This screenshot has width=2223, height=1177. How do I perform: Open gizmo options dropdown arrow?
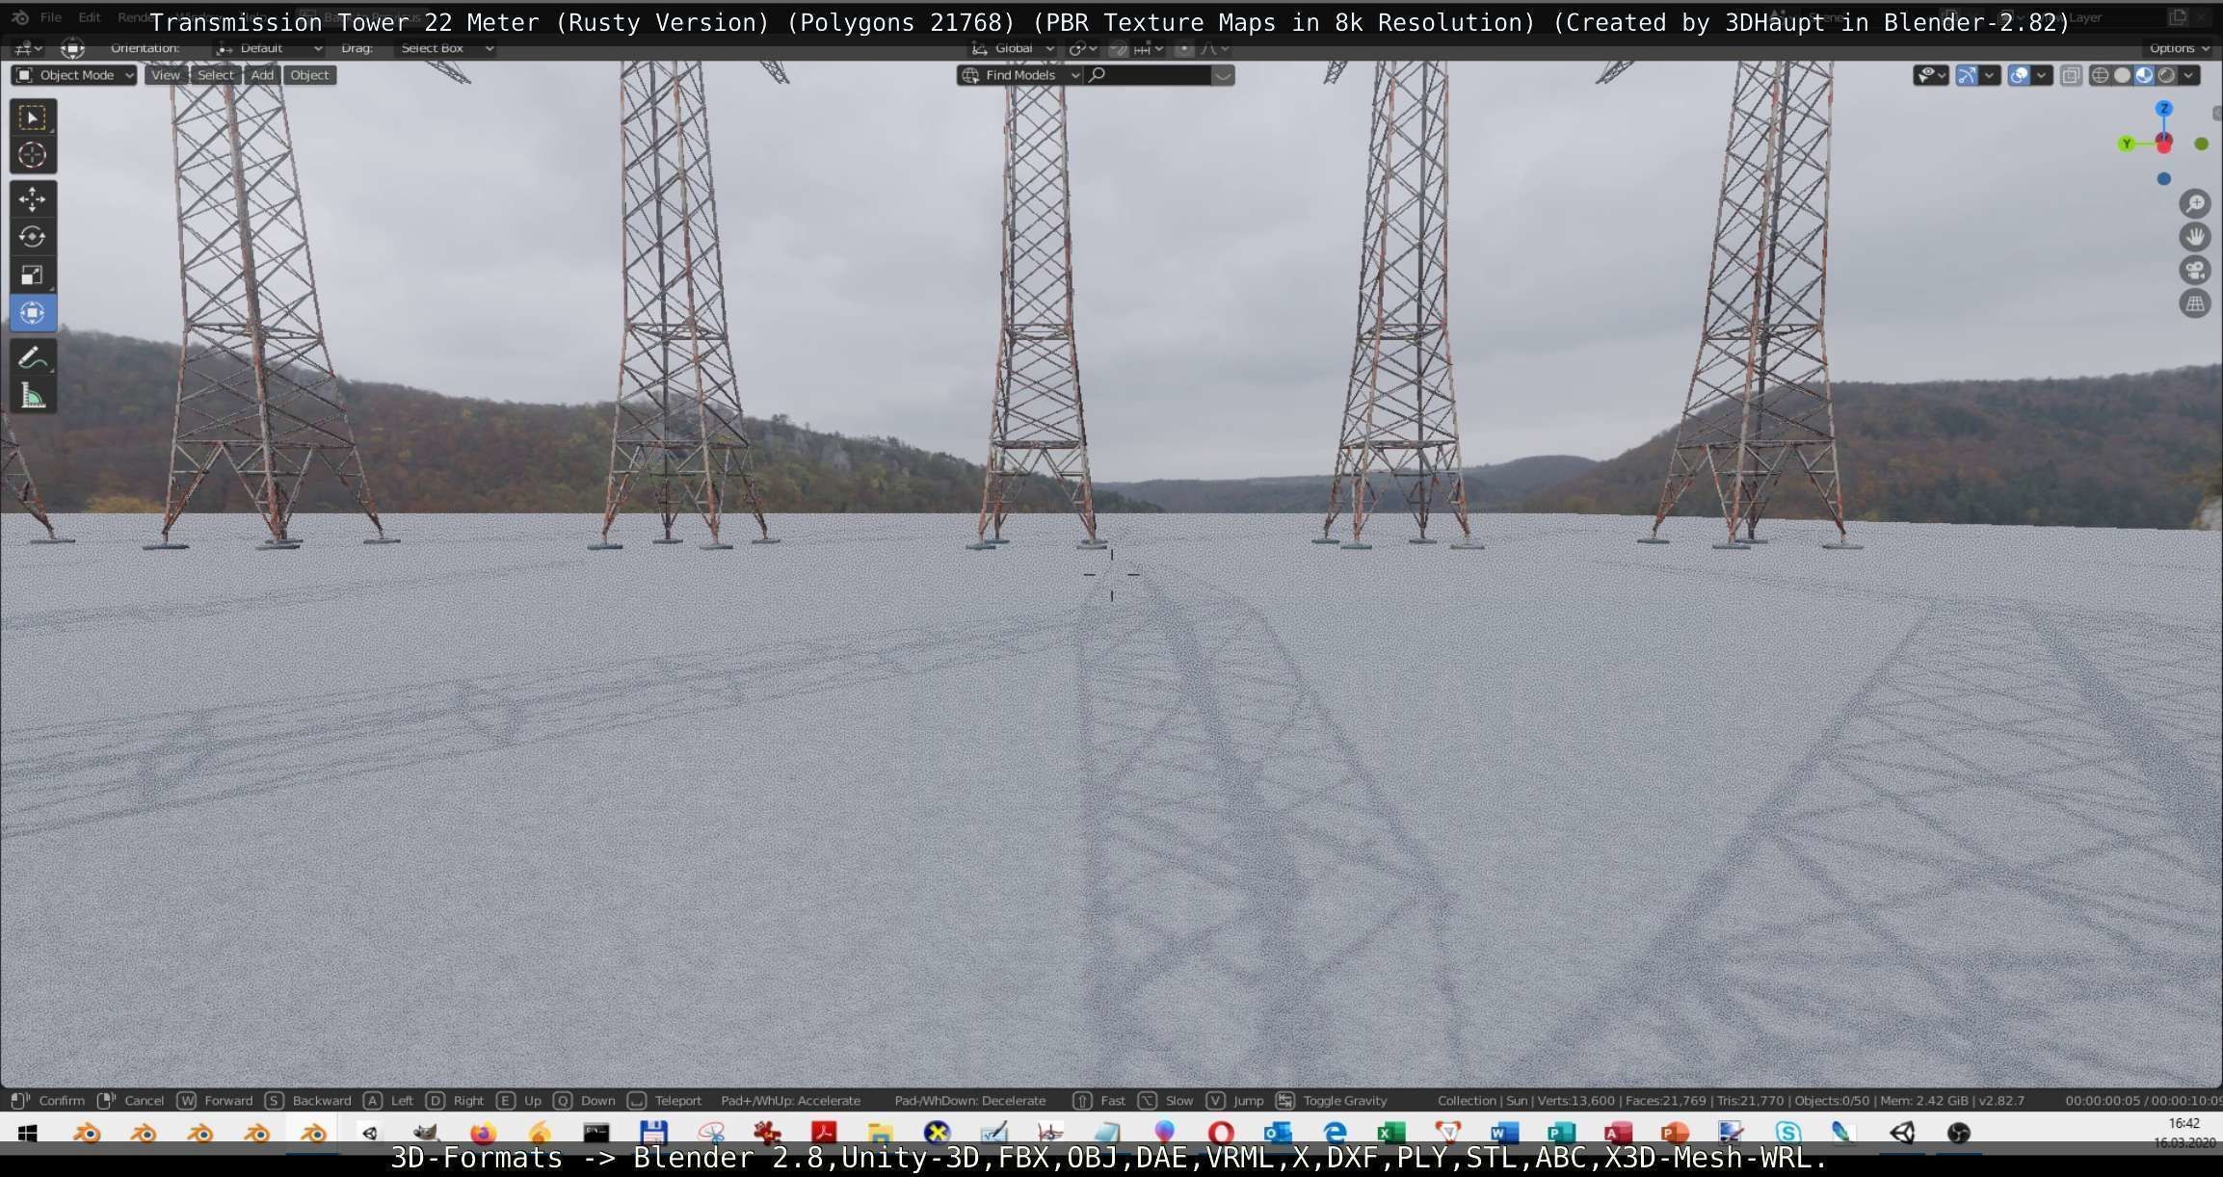[x=1989, y=75]
